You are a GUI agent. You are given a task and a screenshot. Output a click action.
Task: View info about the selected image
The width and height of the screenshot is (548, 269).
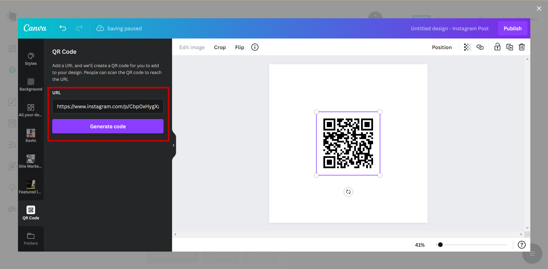pos(255,47)
